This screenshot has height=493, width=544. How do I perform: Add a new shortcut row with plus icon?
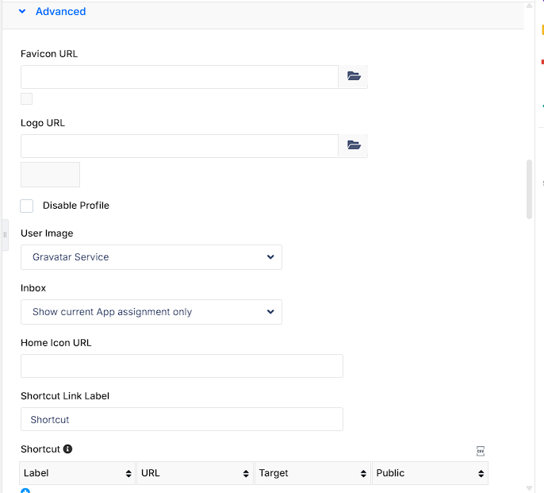[25, 491]
